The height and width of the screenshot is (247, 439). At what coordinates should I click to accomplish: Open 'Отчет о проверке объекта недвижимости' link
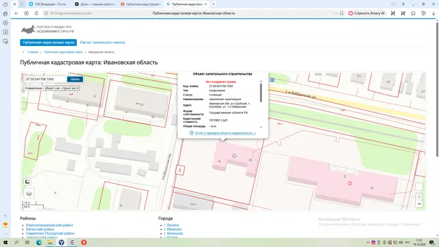(225, 133)
